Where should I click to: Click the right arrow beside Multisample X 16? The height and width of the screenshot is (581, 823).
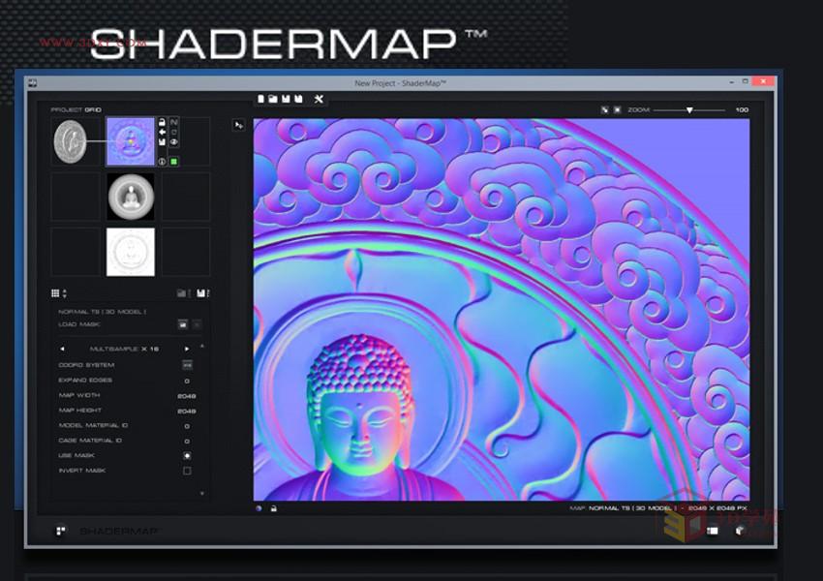pos(187,349)
